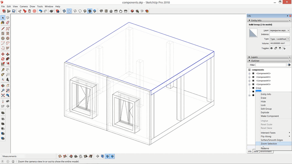Toggle the Lock icon in Entity Info

[276, 48]
